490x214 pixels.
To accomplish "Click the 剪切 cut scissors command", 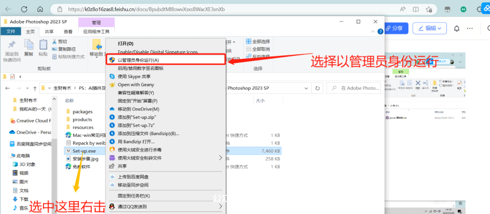I will (60, 42).
